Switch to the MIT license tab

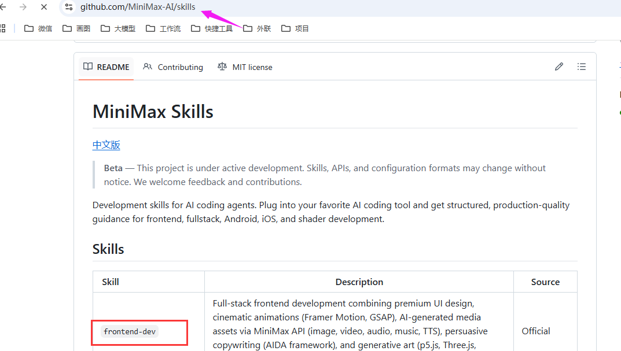pyautogui.click(x=245, y=67)
